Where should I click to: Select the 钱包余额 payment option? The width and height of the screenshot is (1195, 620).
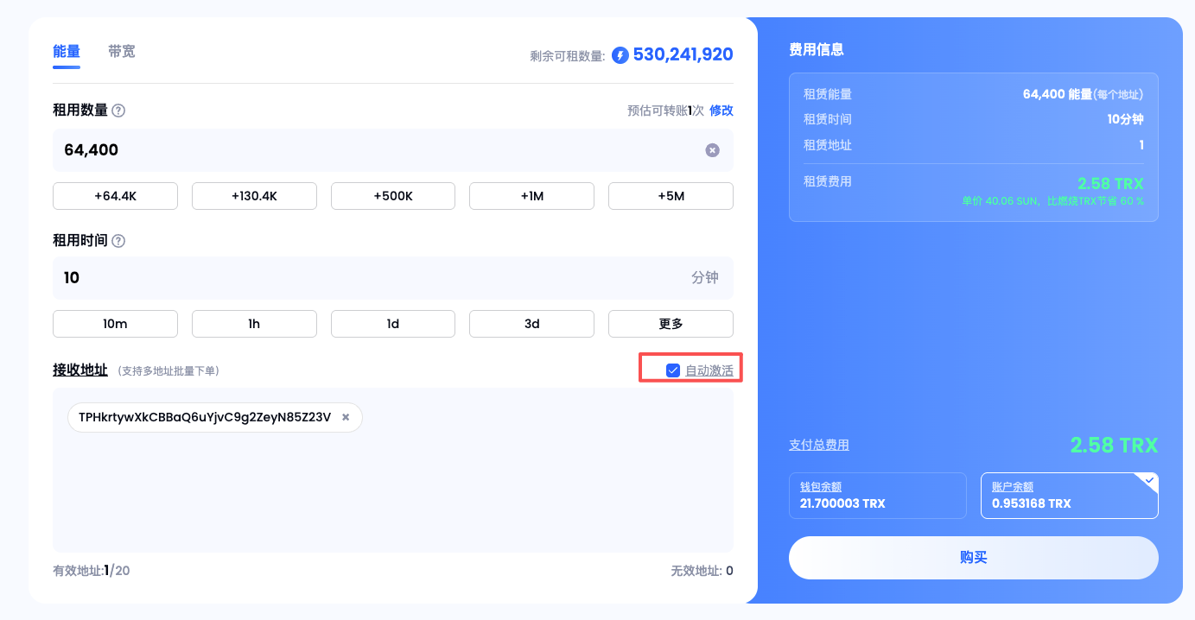click(878, 496)
